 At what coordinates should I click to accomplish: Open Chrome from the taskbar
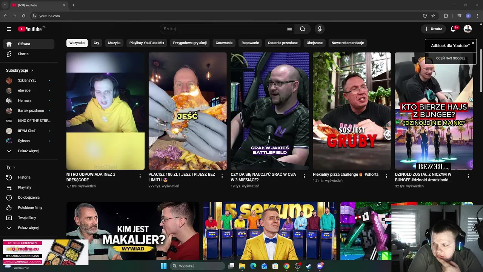point(286,266)
